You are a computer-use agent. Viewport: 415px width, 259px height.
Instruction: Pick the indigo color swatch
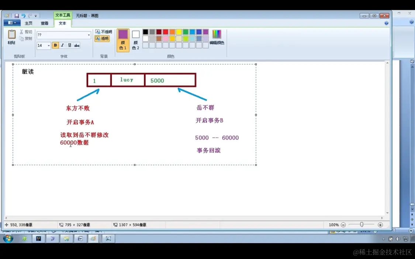199,32
